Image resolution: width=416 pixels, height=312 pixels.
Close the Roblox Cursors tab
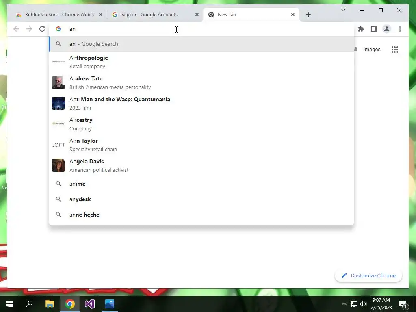(x=101, y=15)
